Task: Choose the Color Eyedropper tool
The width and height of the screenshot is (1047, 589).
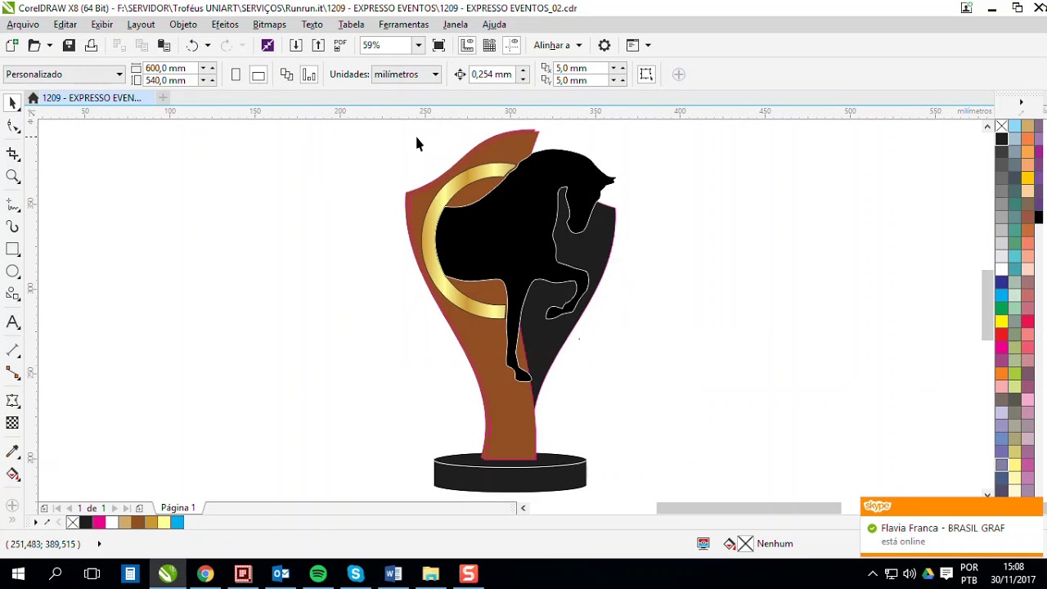Action: point(12,451)
